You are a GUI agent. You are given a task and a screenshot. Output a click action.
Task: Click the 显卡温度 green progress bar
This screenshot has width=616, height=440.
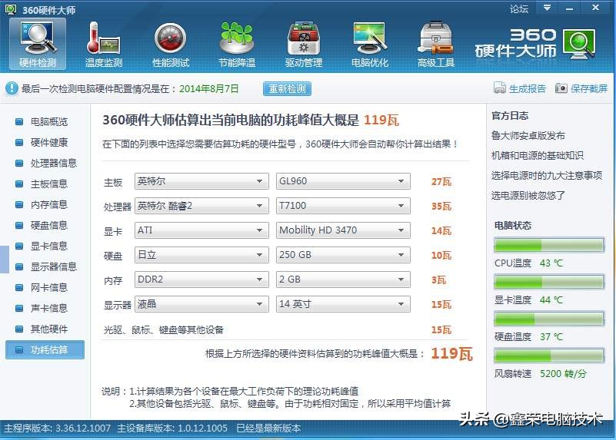[x=549, y=282]
